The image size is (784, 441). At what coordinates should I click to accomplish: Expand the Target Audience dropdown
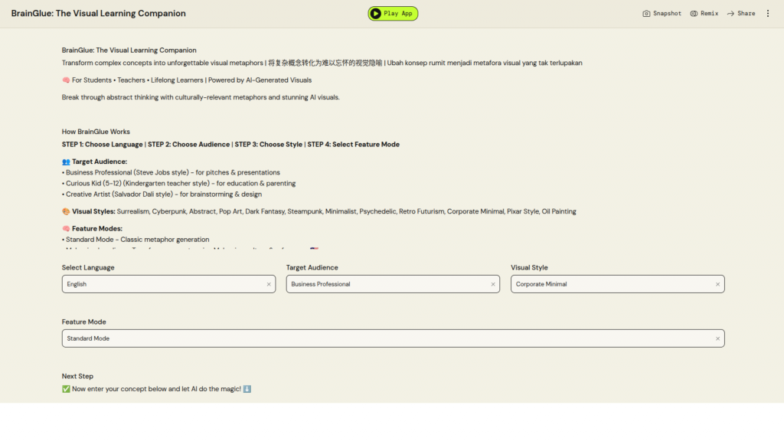(387, 284)
